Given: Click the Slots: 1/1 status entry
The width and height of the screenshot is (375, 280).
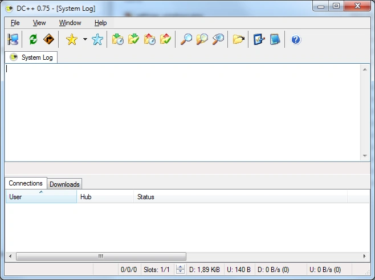Looking at the screenshot, I should pyautogui.click(x=157, y=270).
